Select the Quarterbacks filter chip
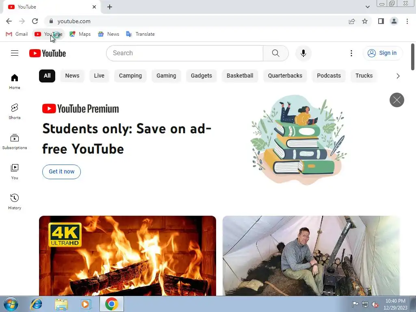The height and width of the screenshot is (312, 416). tap(285, 76)
